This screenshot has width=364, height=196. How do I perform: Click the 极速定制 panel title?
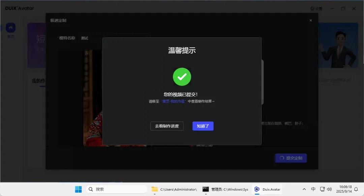coord(58,20)
